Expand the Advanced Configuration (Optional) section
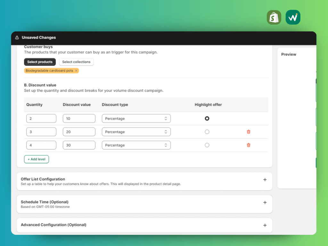The image size is (328, 246). coord(265,225)
